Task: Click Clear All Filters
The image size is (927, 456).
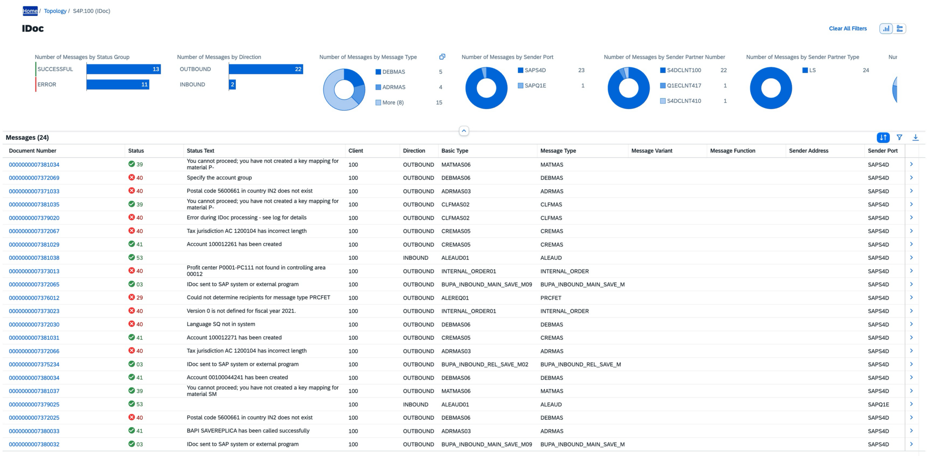Action: [847, 28]
